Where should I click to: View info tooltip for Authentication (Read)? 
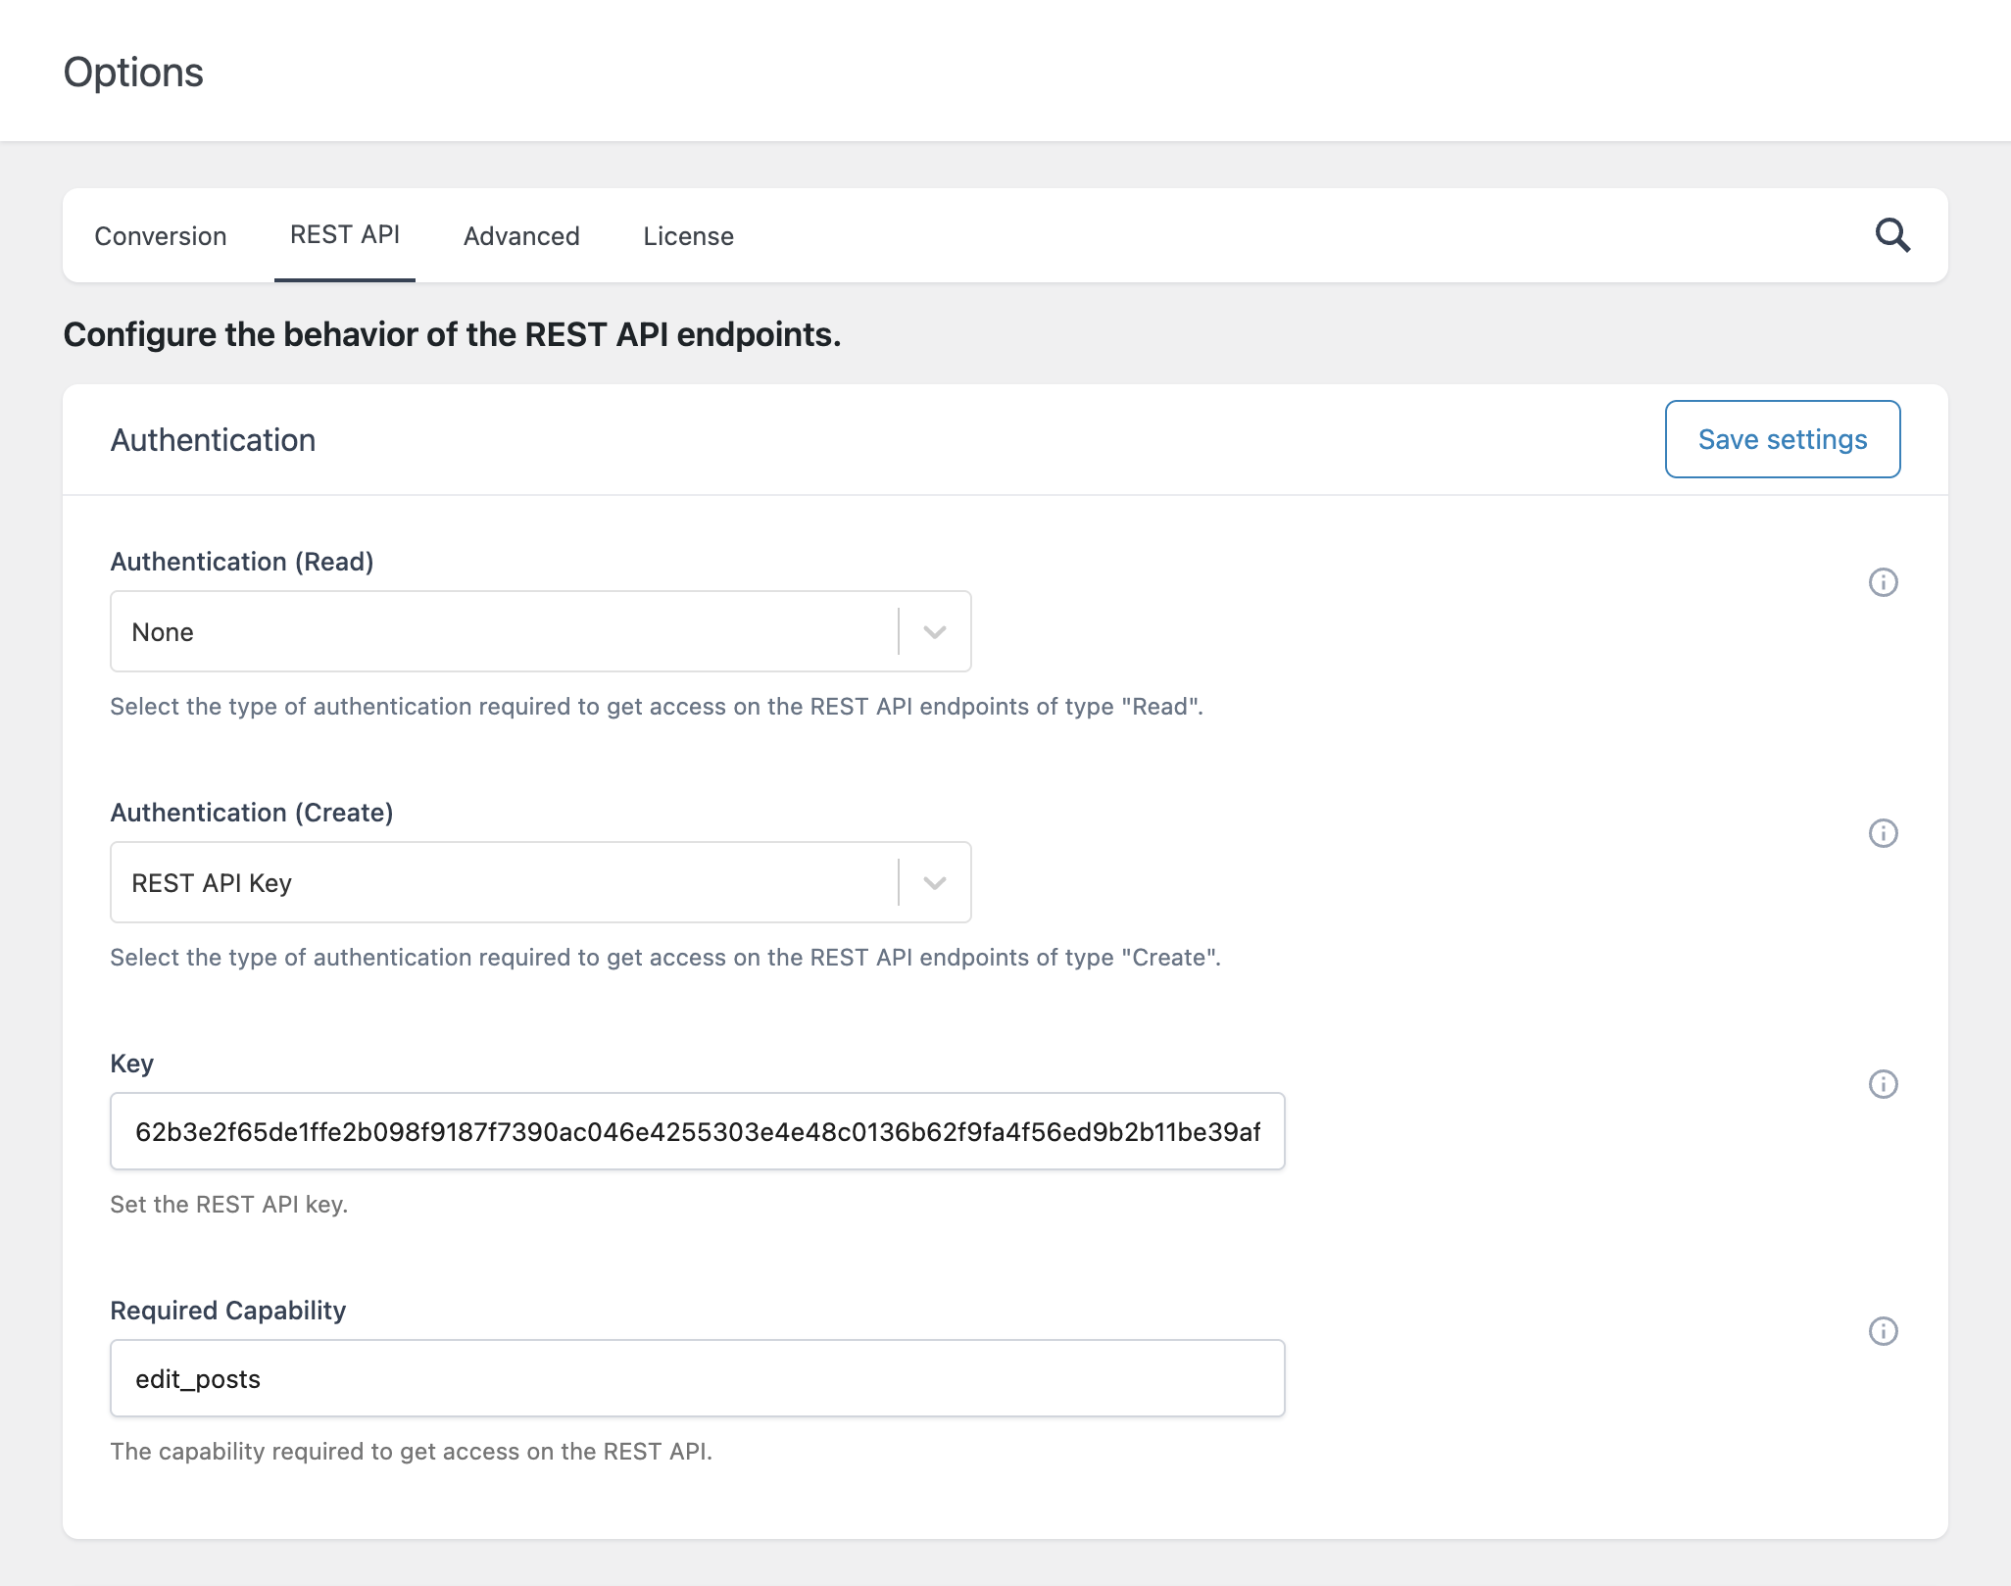tap(1882, 582)
